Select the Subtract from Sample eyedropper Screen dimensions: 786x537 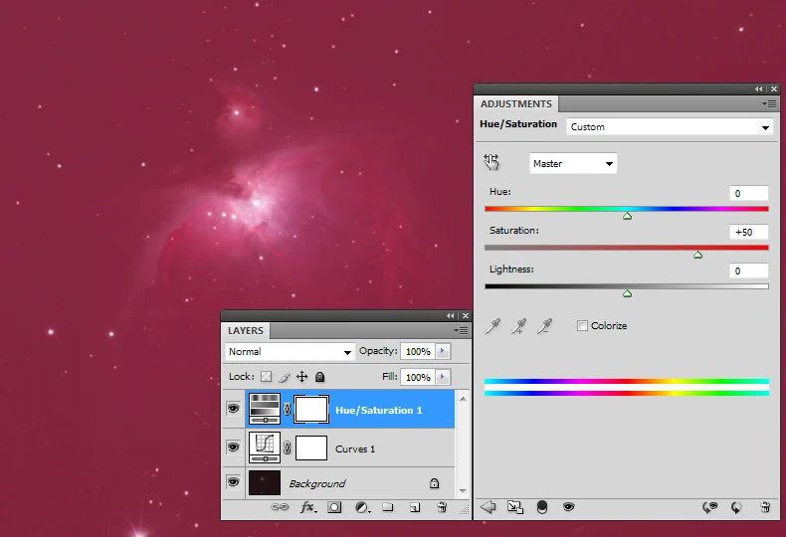(543, 326)
